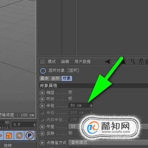Switch to the 坐标 tab
This screenshot has height=148, width=148.
(56, 79)
